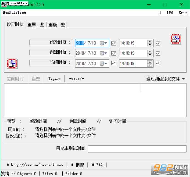Increase 创建时间 time with up spinner

(150, 52)
